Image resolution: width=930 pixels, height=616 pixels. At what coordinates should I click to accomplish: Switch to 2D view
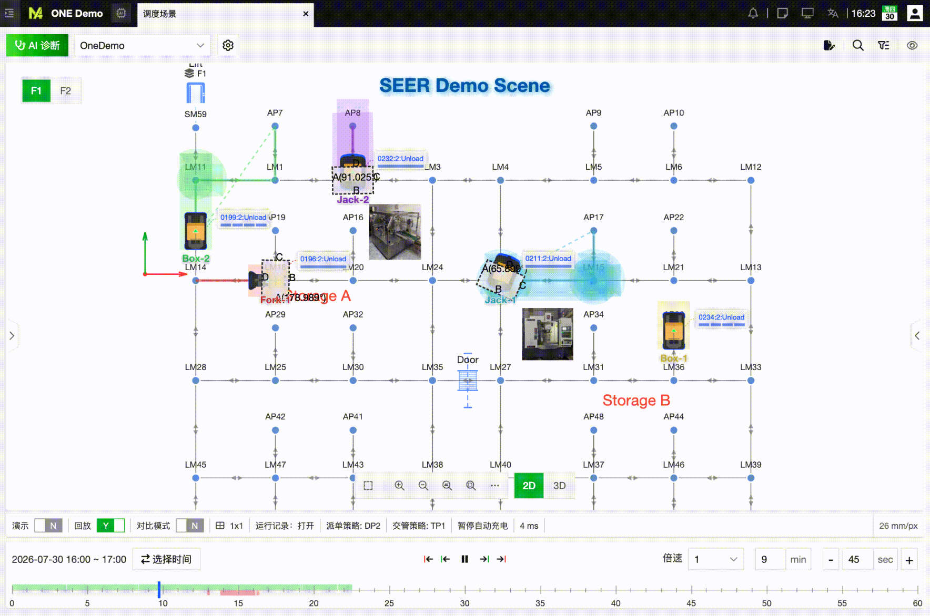[x=529, y=486]
